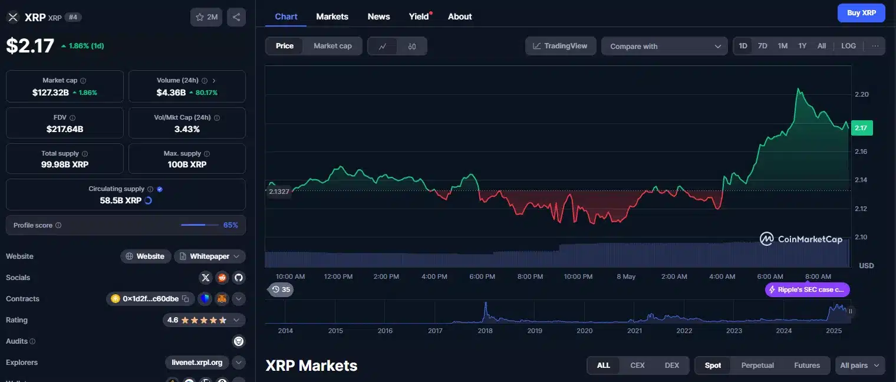
Task: Expand the Explorers chevron
Action: (239, 363)
